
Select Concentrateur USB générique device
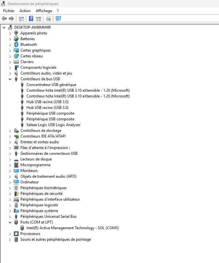[51, 85]
